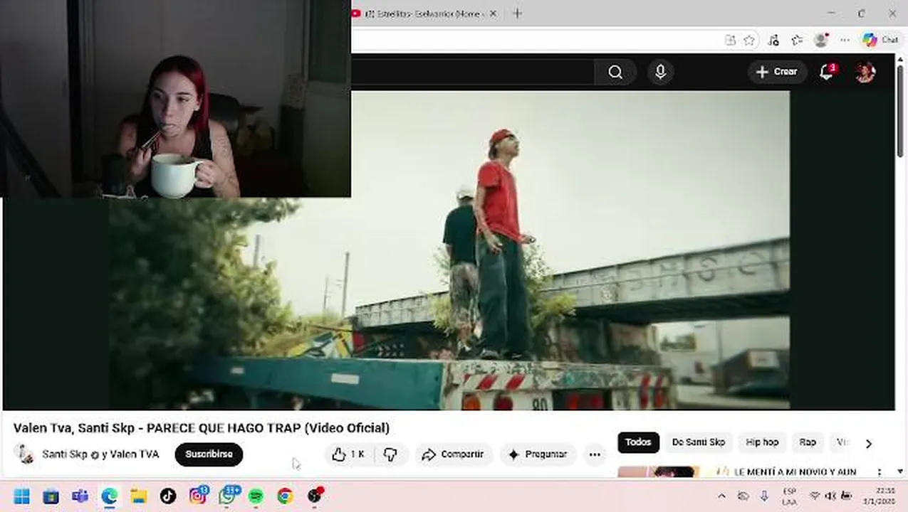The height and width of the screenshot is (512, 908).
Task: Click the Compartir share button
Action: tap(453, 454)
